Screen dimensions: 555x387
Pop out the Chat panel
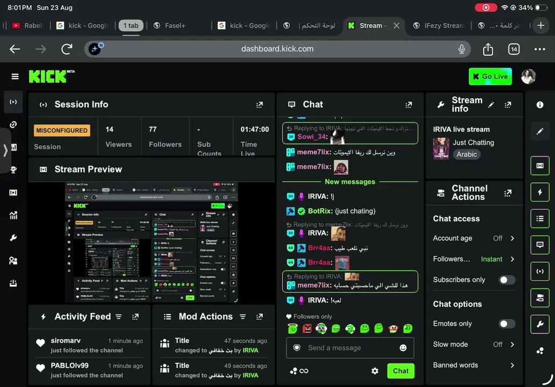coord(408,105)
